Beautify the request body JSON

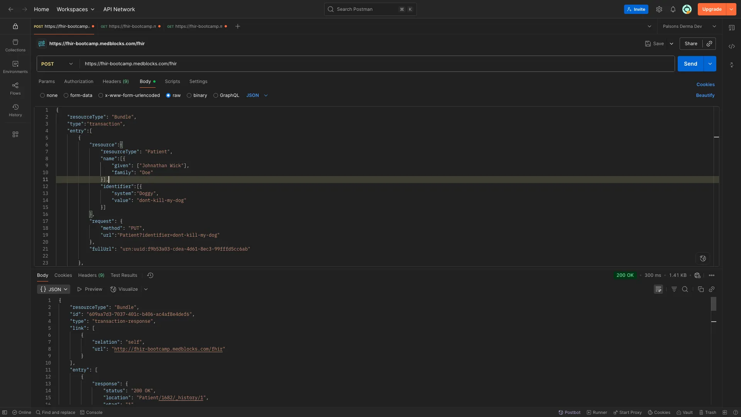pos(705,95)
